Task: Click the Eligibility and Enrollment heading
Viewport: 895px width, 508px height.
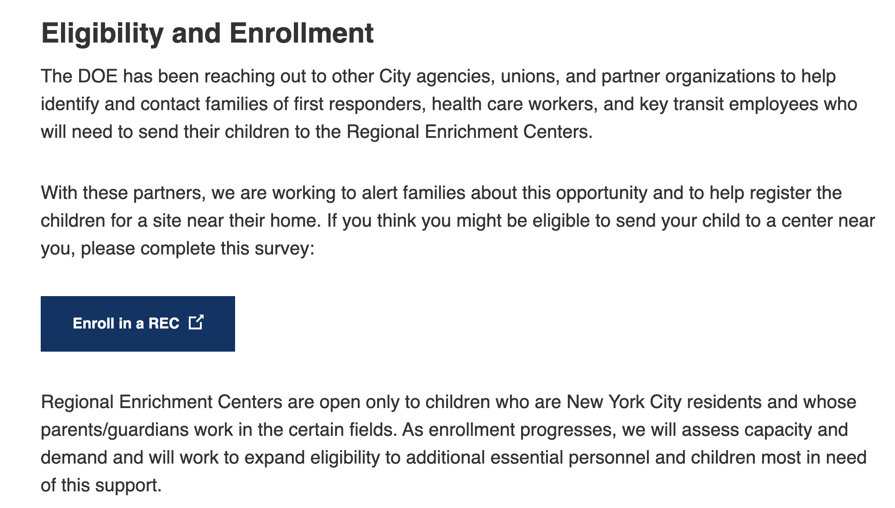Action: (207, 33)
